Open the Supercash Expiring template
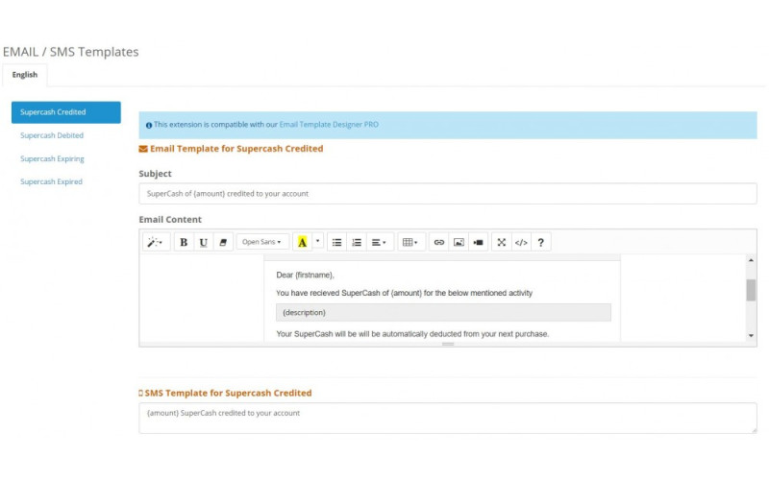This screenshot has height=480, width=769. (52, 158)
